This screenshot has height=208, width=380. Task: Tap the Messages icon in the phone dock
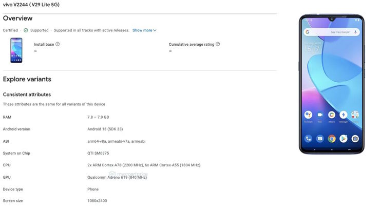point(320,139)
